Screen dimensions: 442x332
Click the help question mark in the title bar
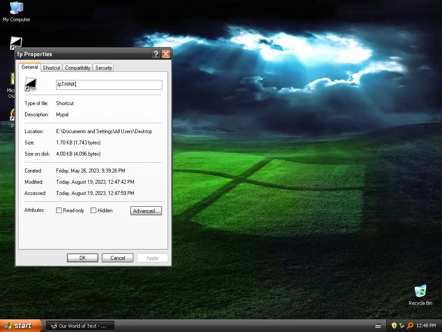coord(156,54)
